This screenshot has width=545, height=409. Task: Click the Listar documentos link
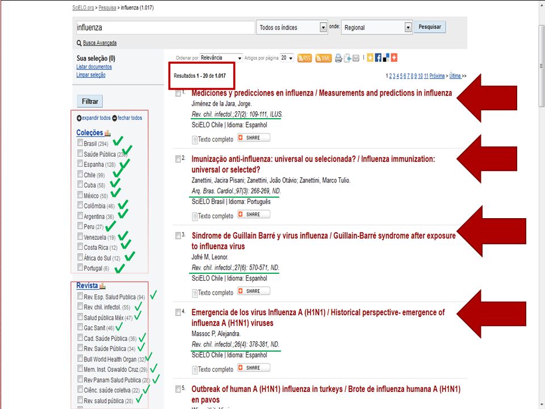pos(94,67)
